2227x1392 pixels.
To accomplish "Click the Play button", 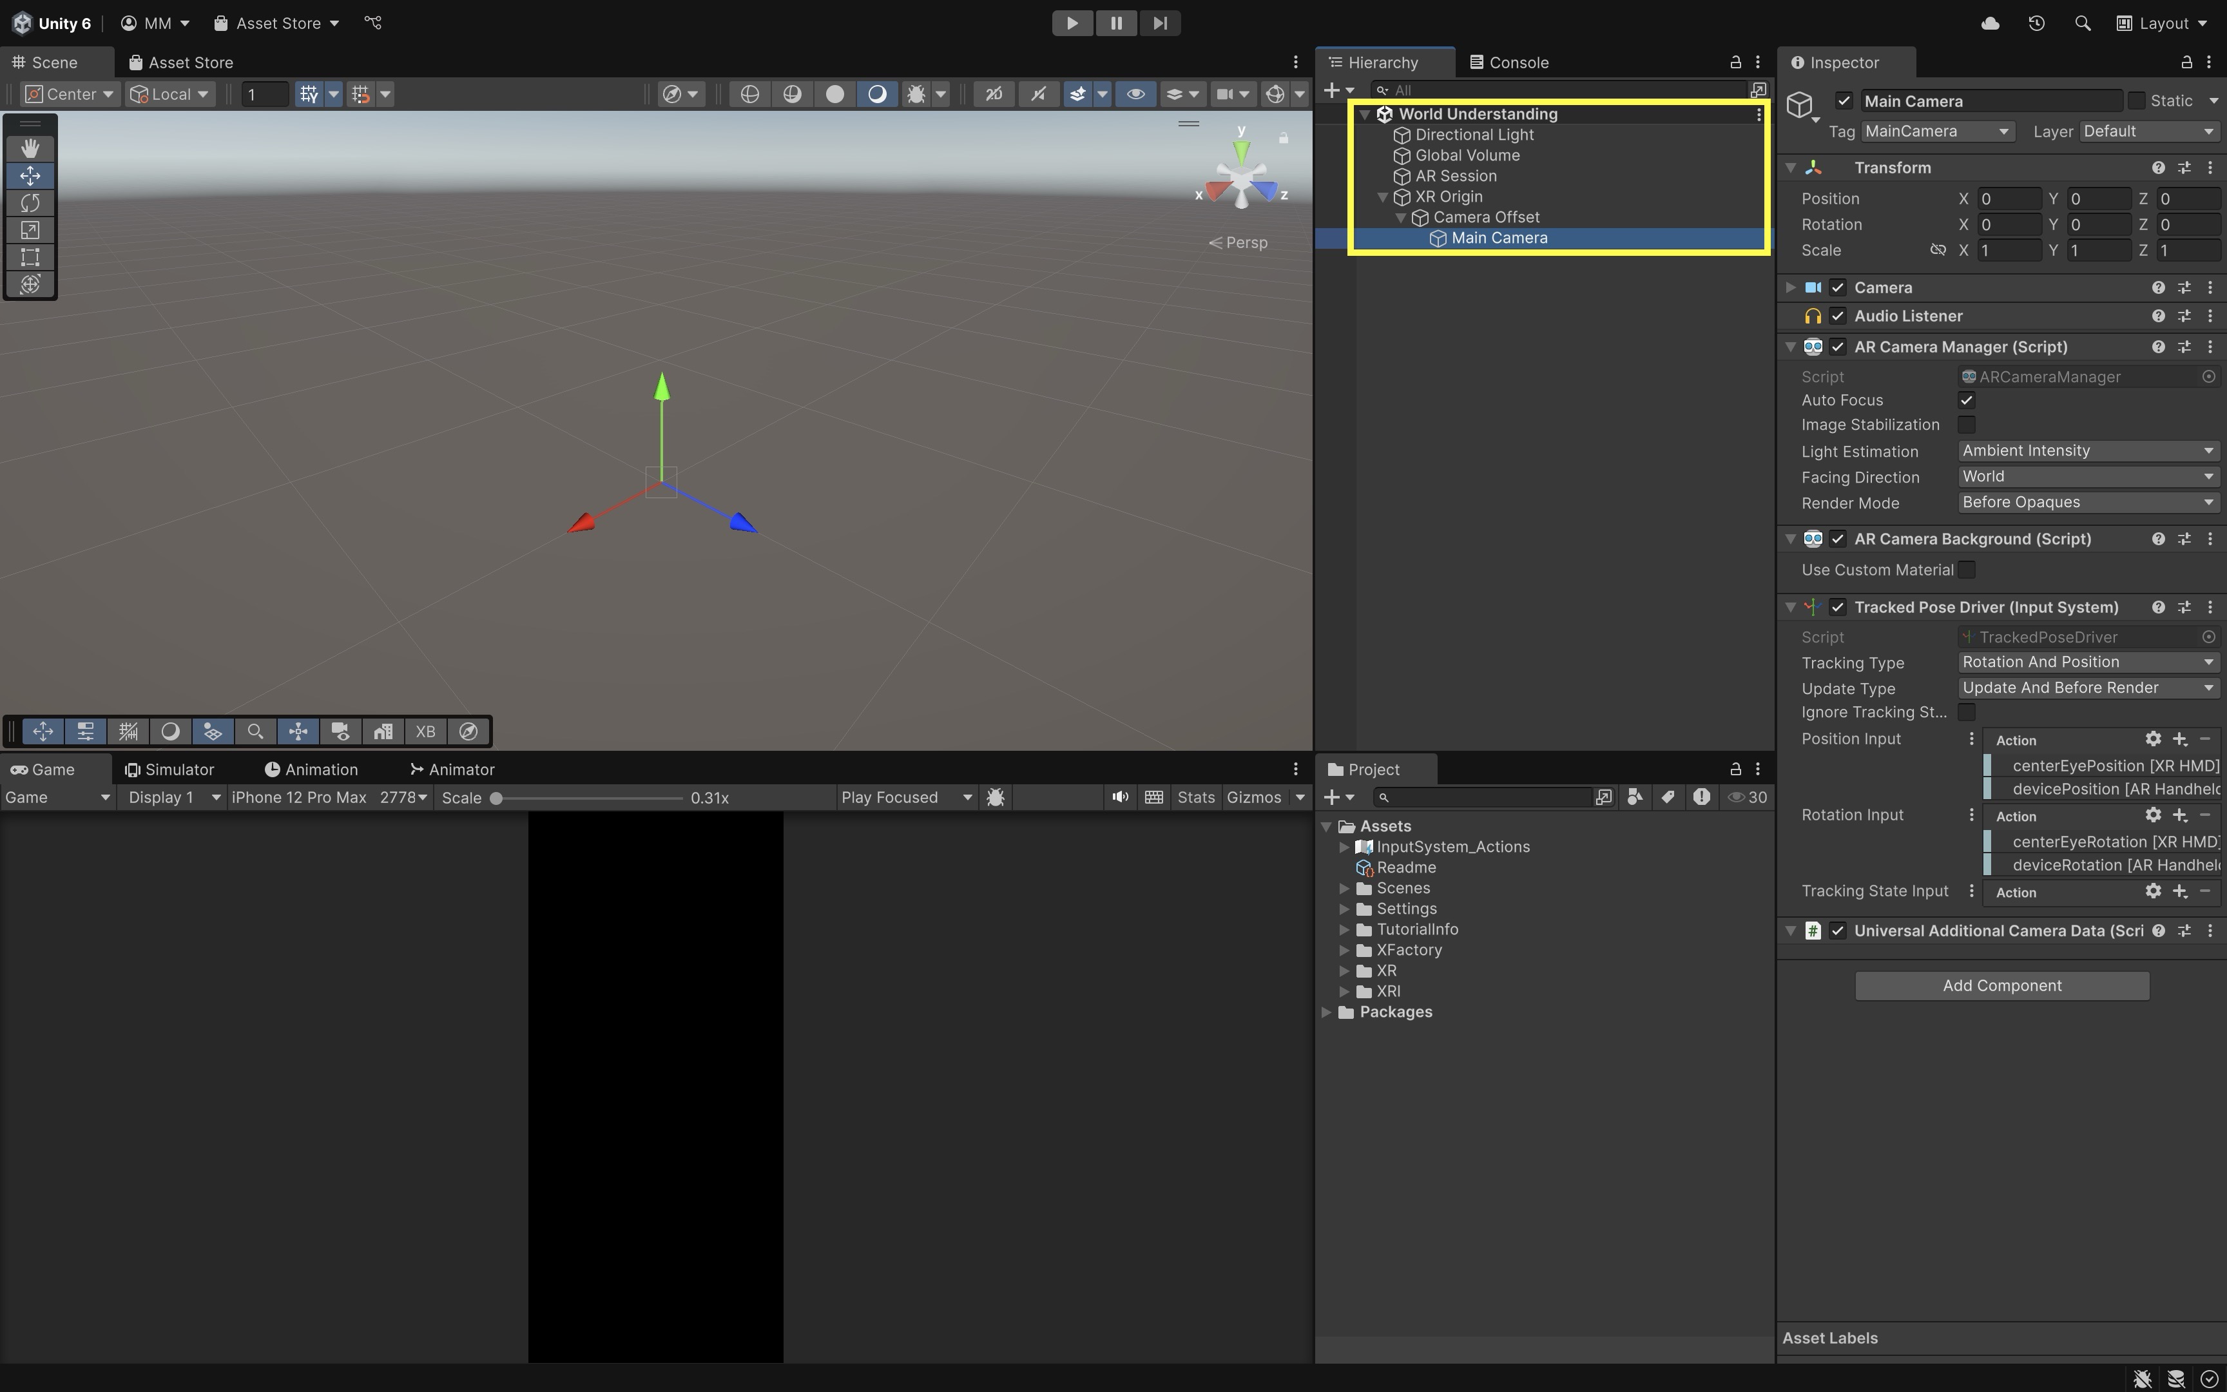I will point(1071,23).
